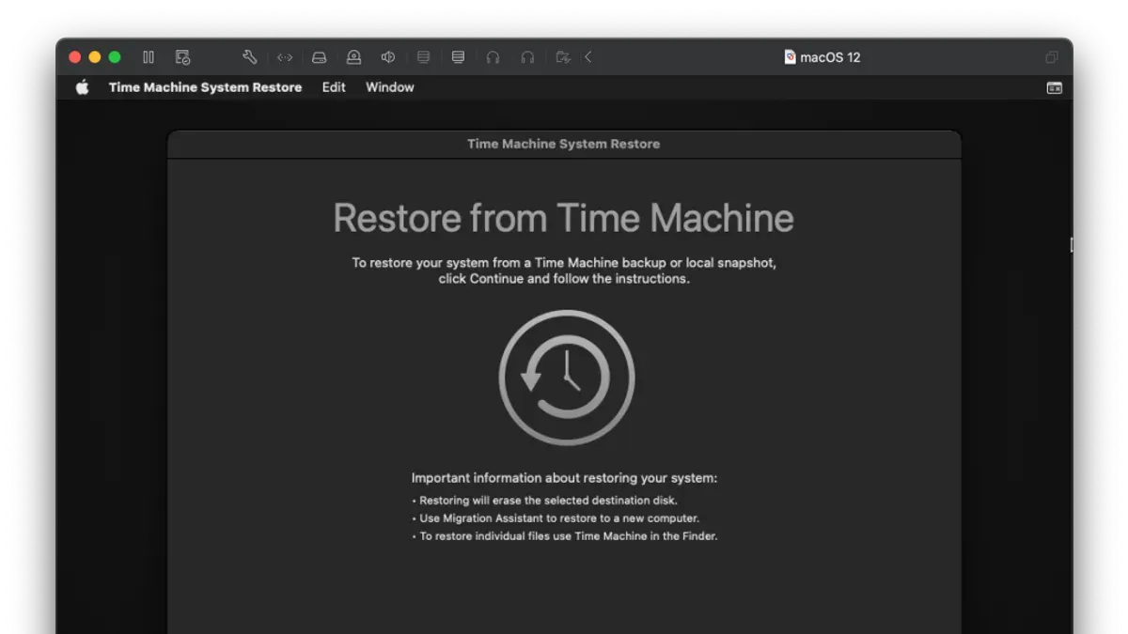Image resolution: width=1128 pixels, height=634 pixels.
Task: Click the macOS 12 document icon in title
Action: pos(790,57)
